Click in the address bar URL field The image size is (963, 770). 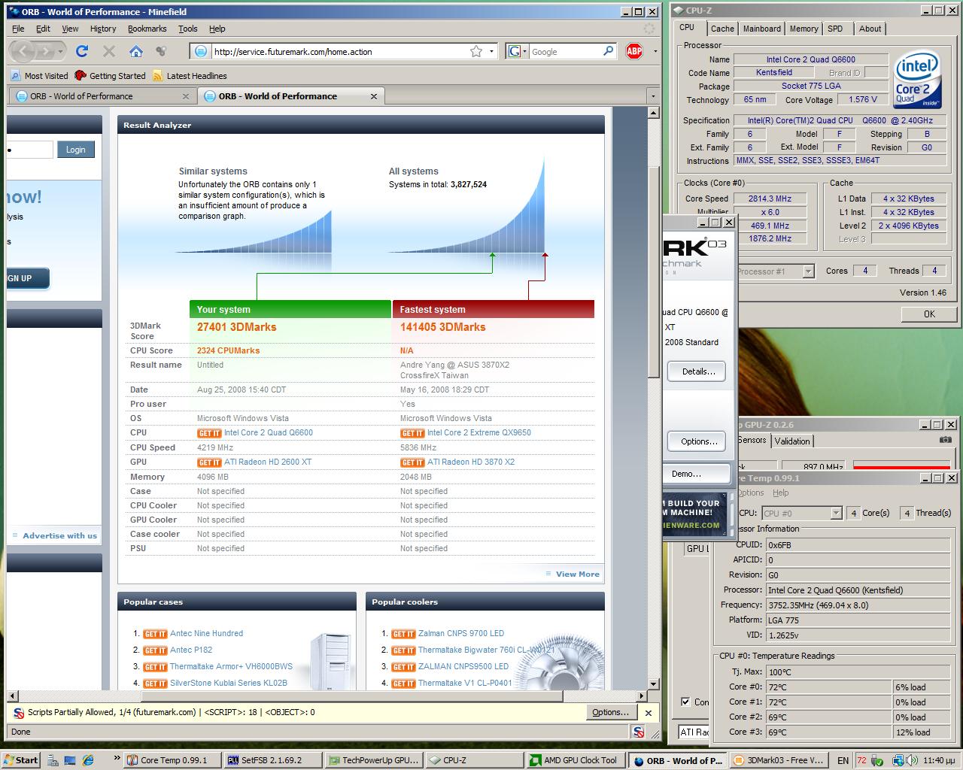[x=339, y=51]
